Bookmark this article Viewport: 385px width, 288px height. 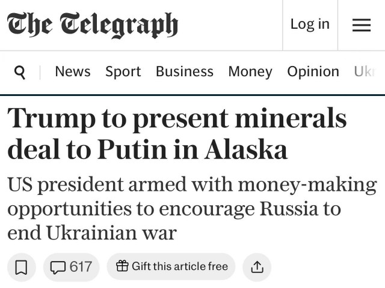click(x=21, y=267)
